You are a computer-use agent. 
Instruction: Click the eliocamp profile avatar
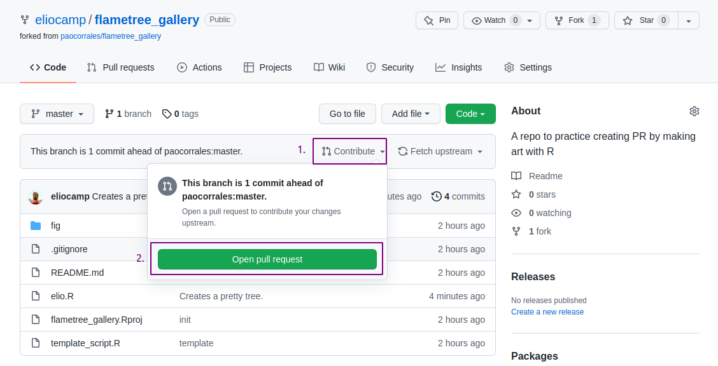(x=37, y=196)
